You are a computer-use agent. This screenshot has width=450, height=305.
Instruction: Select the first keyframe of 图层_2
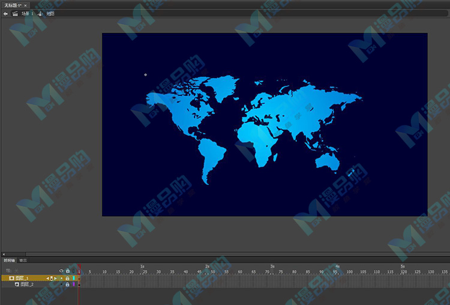(x=79, y=285)
